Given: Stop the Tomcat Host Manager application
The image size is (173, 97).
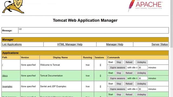Looking at the screenshot, I should 119,95.
